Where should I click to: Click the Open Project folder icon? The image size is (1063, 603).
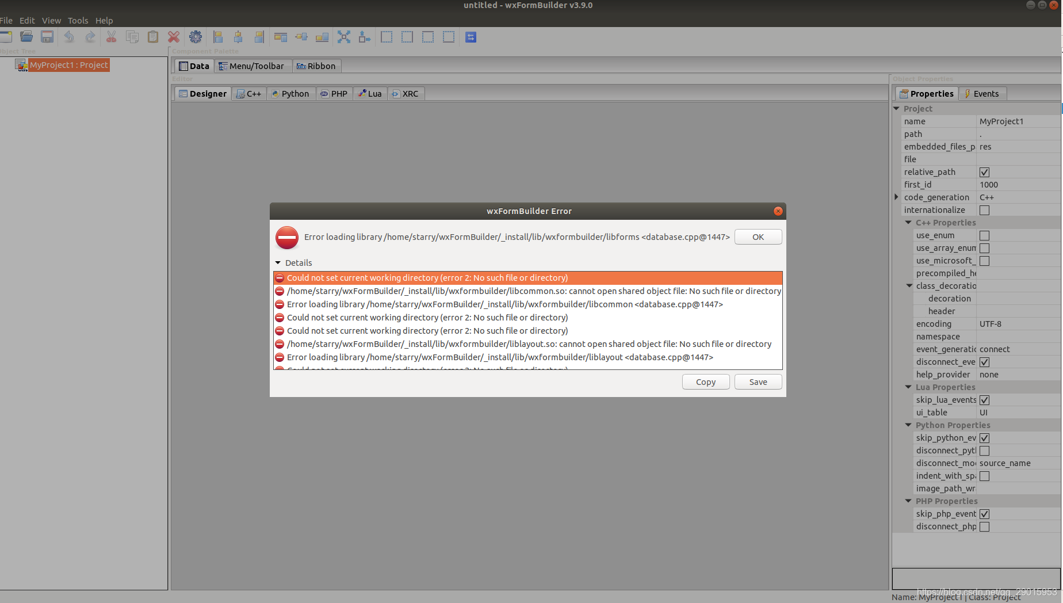26,37
